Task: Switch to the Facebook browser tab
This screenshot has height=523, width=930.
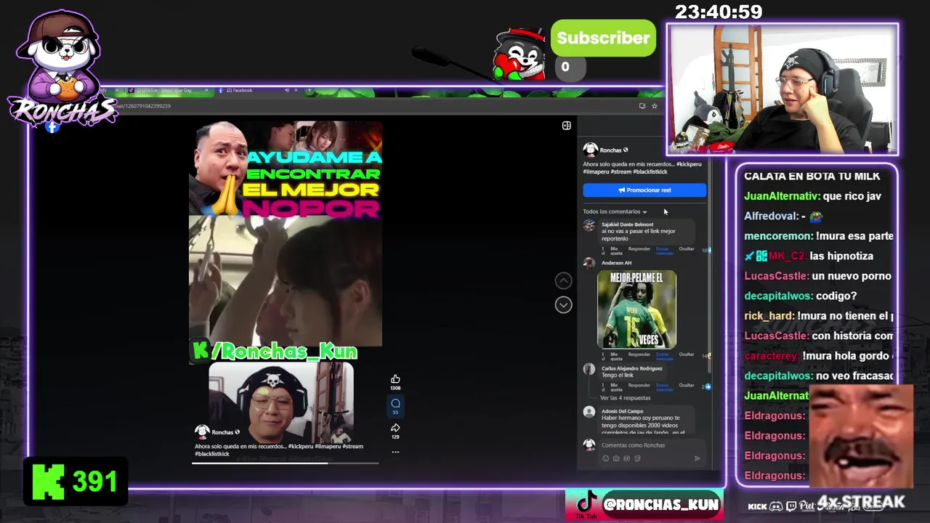Action: coord(254,90)
